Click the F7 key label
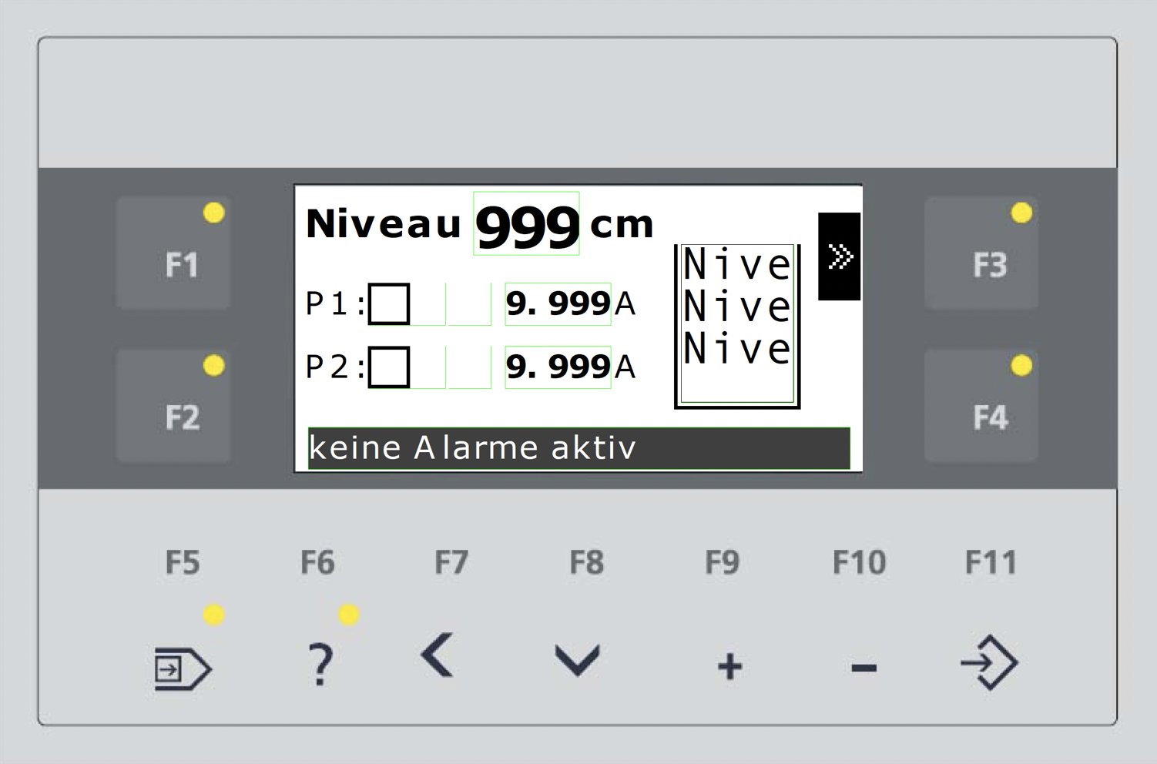Viewport: 1157px width, 764px height. pyautogui.click(x=451, y=562)
